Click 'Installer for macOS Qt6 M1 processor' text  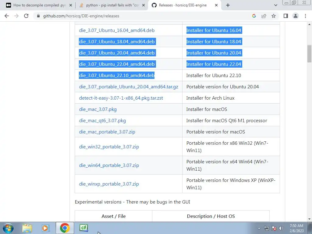click(227, 121)
